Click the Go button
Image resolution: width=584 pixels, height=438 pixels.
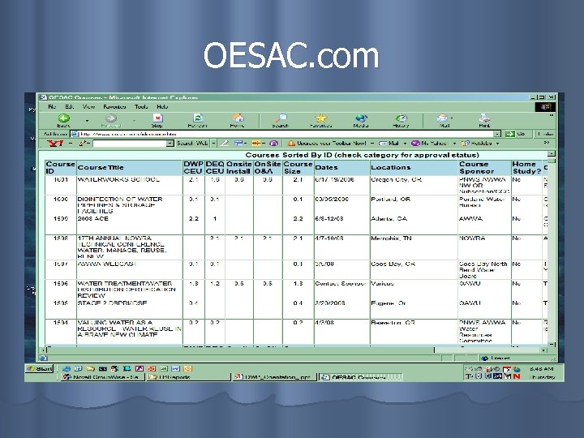coord(516,134)
